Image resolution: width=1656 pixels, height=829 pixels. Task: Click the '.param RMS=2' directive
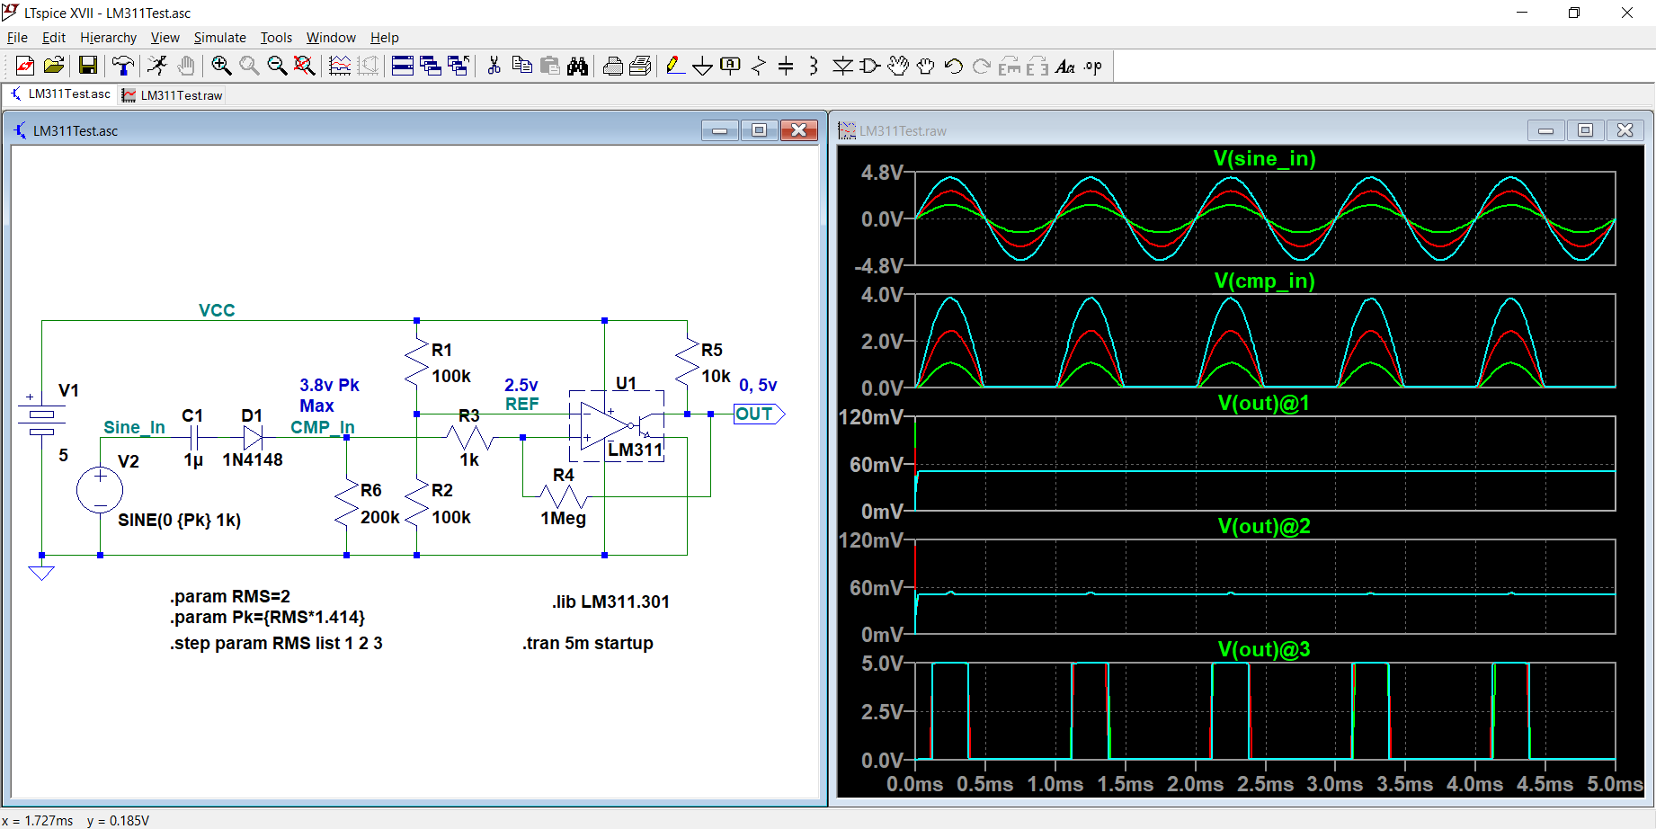tap(230, 596)
